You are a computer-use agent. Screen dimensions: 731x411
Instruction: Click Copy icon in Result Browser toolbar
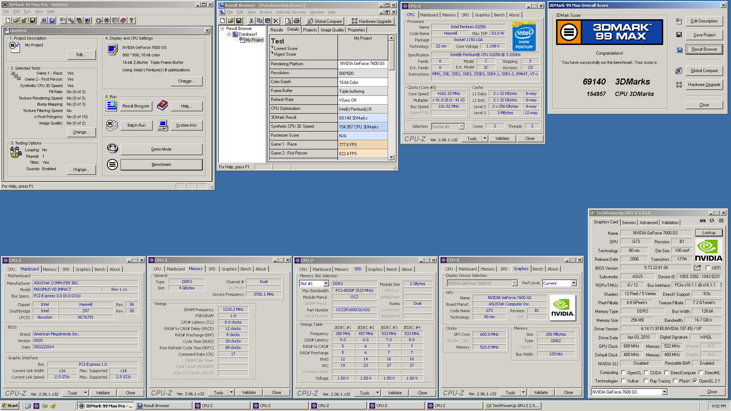(259, 21)
